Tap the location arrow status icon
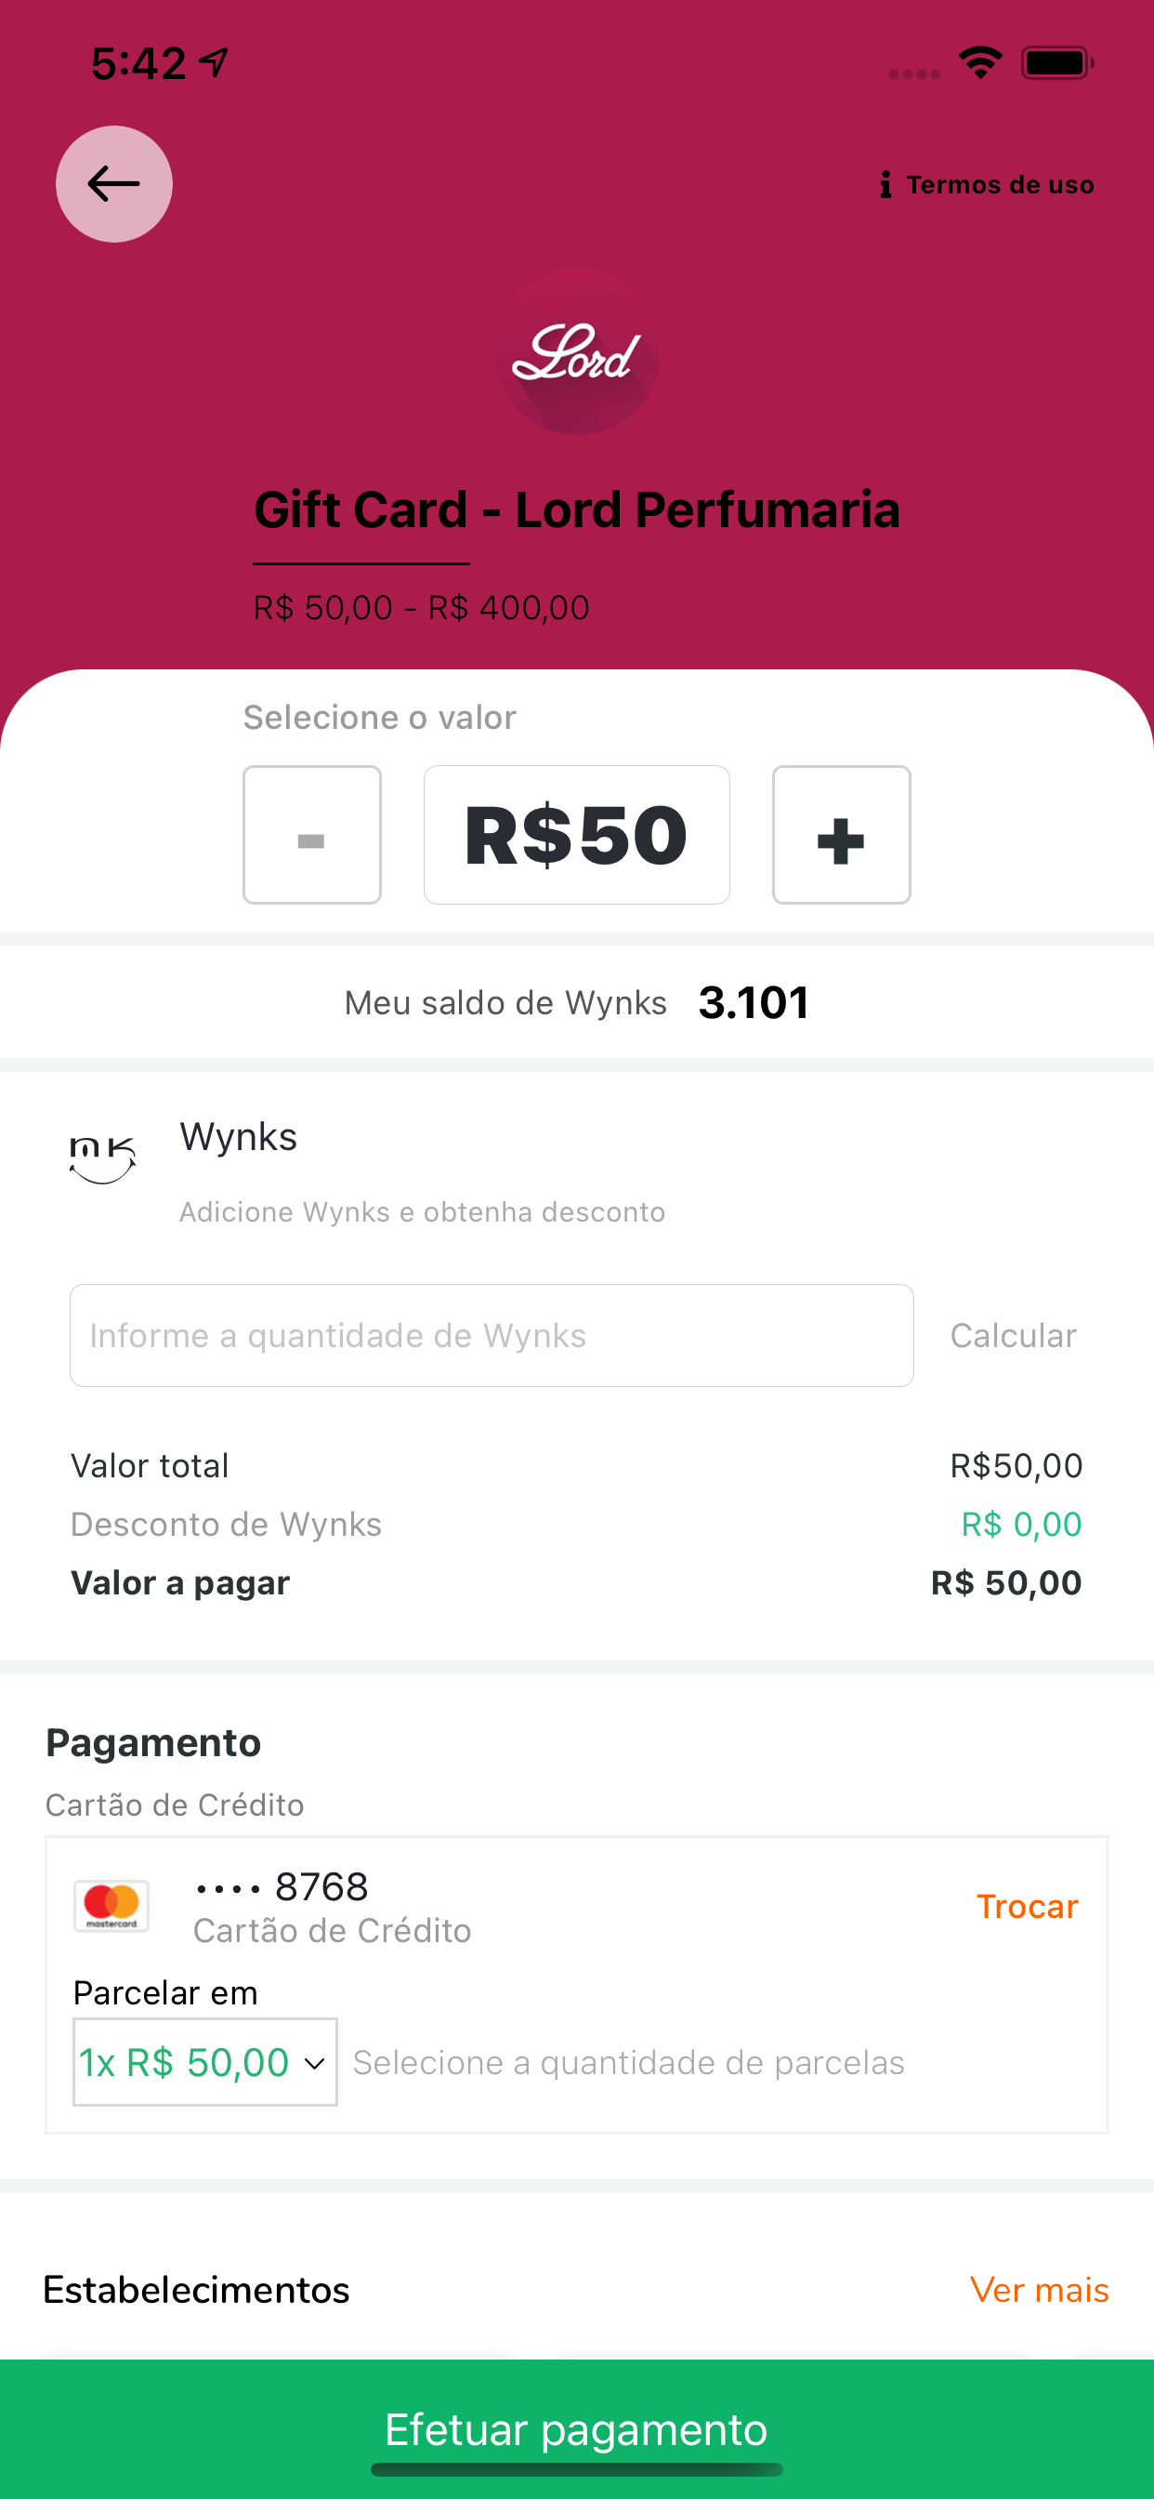This screenshot has height=2499, width=1154. click(214, 64)
